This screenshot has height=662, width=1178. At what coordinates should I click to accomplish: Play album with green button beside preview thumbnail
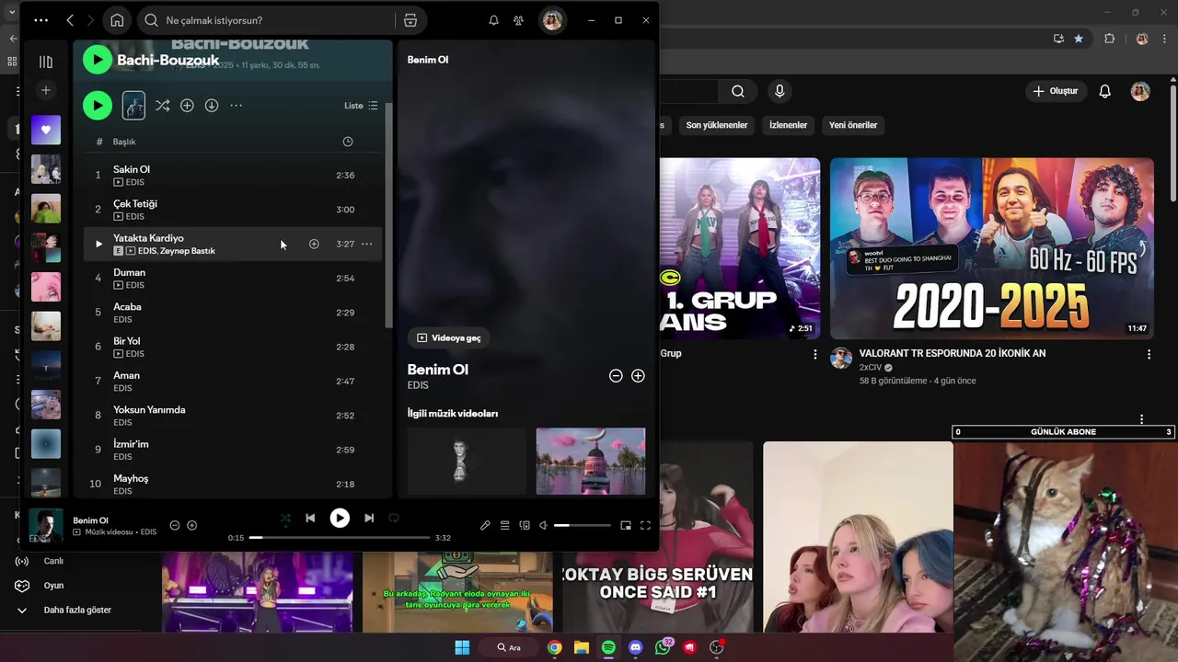98,106
